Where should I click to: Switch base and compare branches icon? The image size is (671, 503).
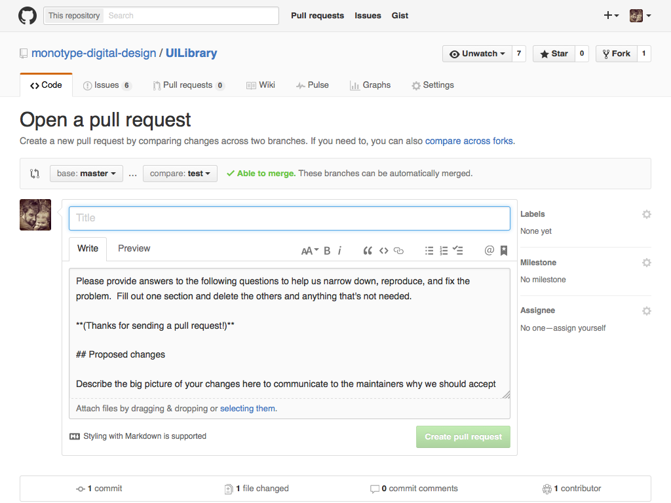pyautogui.click(x=35, y=173)
